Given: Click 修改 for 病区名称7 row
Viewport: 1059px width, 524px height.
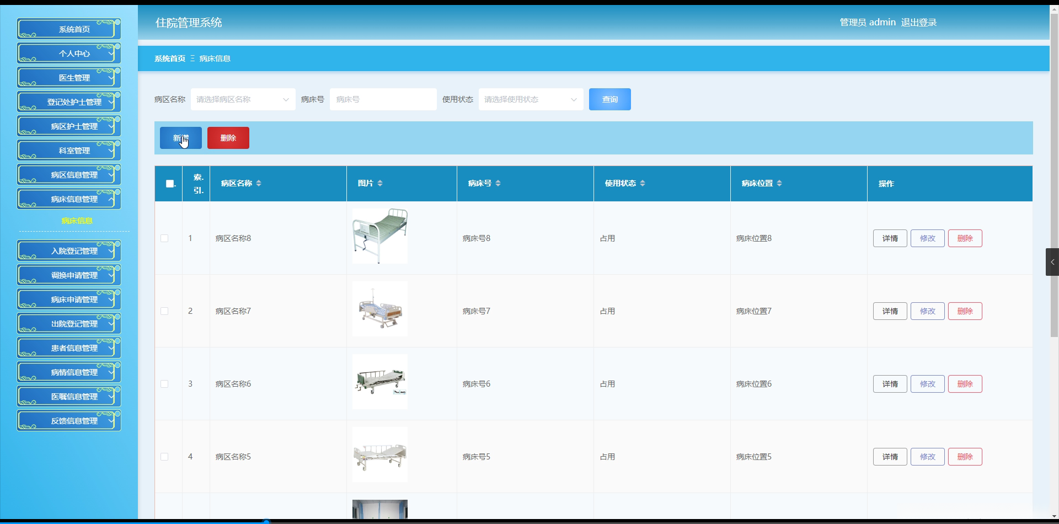Looking at the screenshot, I should click(x=928, y=311).
